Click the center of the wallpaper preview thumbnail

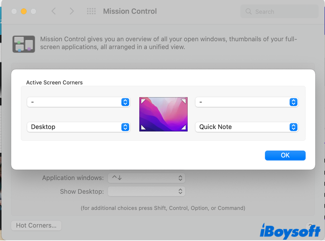[163, 114]
